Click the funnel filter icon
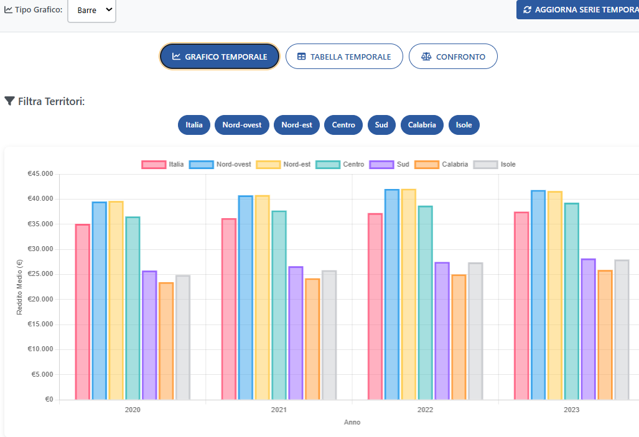Image resolution: width=639 pixels, height=437 pixels. tap(9, 101)
